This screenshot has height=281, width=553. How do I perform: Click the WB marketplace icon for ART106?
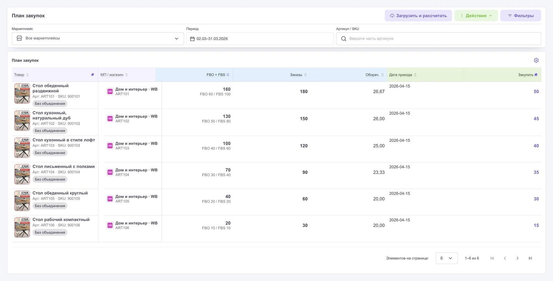click(x=110, y=225)
